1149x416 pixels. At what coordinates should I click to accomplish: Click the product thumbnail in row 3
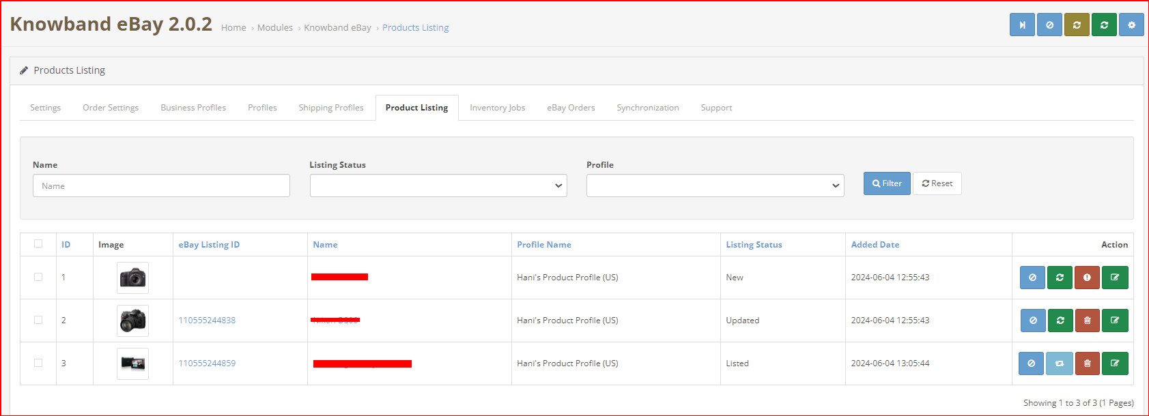point(132,363)
